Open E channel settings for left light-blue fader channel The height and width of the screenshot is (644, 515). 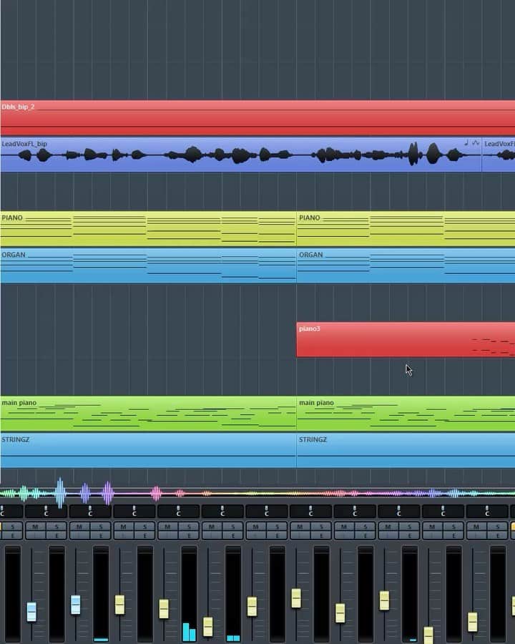click(x=57, y=535)
